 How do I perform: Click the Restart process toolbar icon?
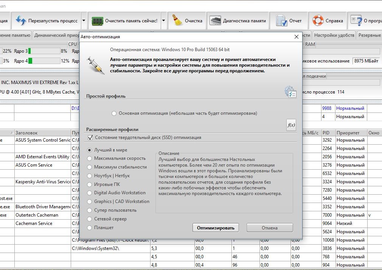tap(21, 20)
